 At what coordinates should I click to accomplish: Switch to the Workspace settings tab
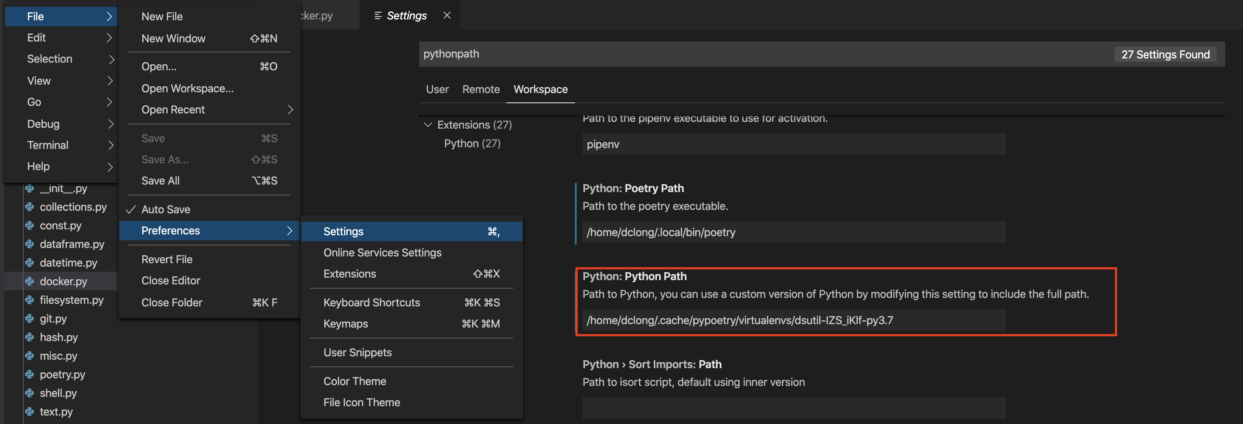click(541, 89)
